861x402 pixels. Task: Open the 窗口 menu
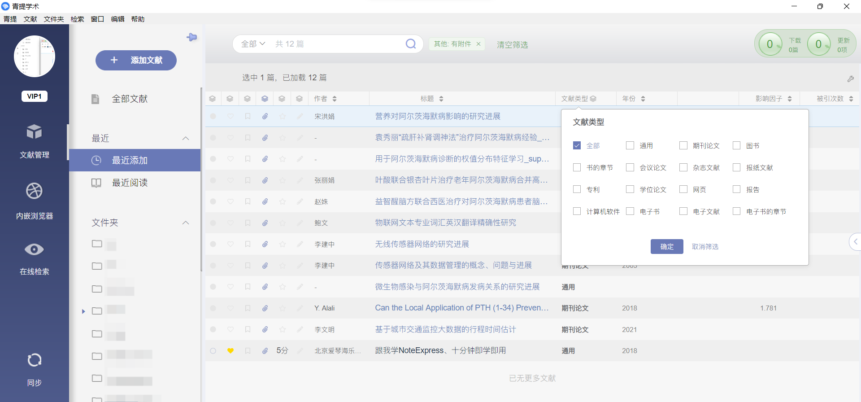[97, 19]
